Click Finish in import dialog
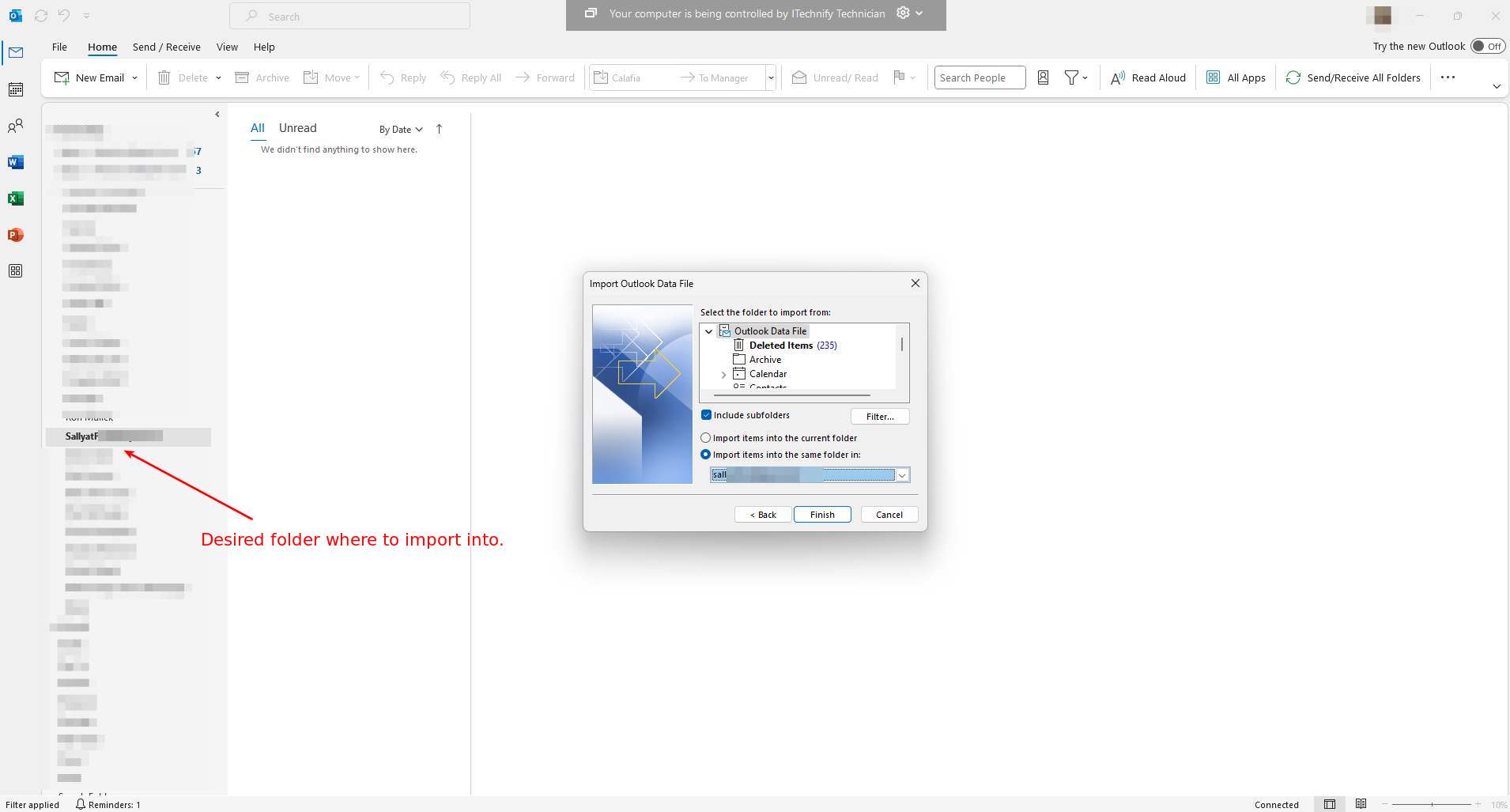This screenshot has width=1510, height=812. point(822,515)
